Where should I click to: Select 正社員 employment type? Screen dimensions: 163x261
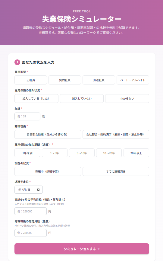pos(31,80)
